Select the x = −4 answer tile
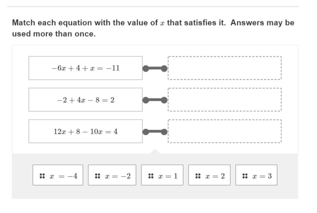This screenshot has width=317, height=213. coord(58,175)
